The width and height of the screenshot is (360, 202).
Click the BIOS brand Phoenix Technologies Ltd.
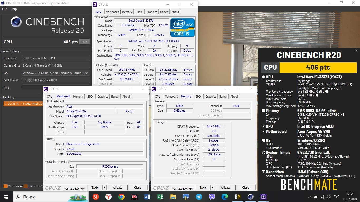click(x=104, y=144)
